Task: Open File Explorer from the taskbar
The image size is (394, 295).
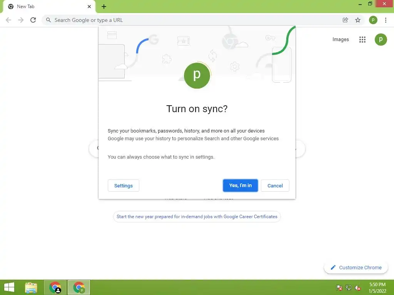Action: (31, 287)
